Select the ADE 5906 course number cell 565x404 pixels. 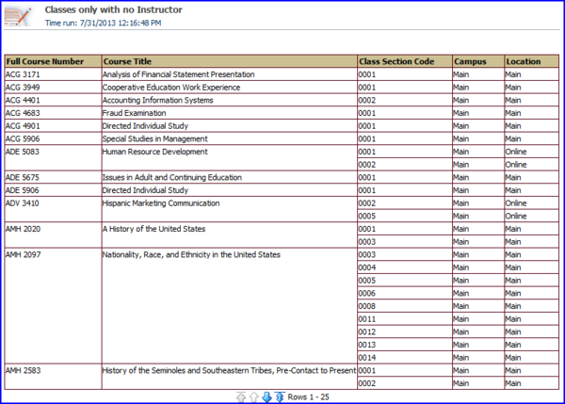pos(53,190)
